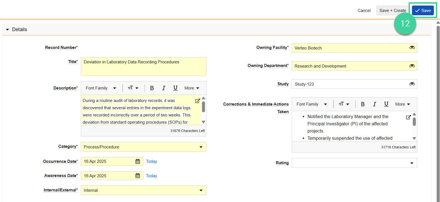The width and height of the screenshot is (440, 202).
Task: Open Study lookup binoculars icon
Action: coord(412,84)
